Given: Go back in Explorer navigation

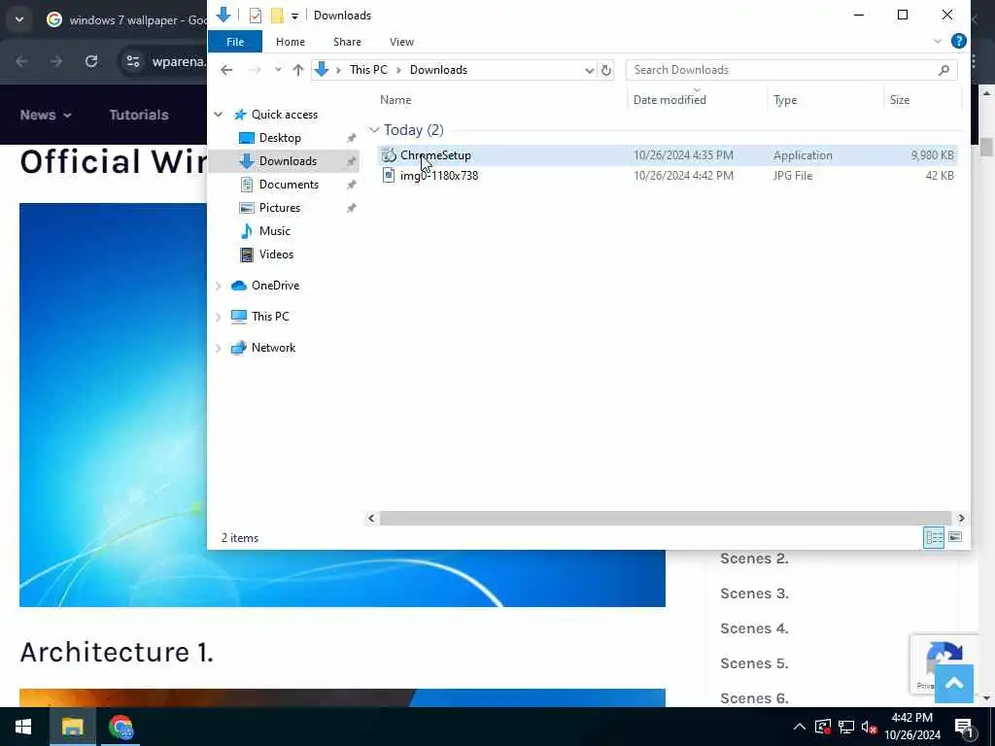Looking at the screenshot, I should [x=226, y=70].
